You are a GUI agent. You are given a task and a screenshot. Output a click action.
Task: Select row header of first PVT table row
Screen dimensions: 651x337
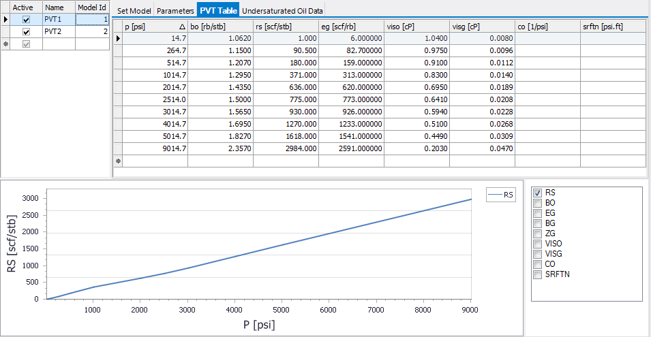tap(117, 39)
